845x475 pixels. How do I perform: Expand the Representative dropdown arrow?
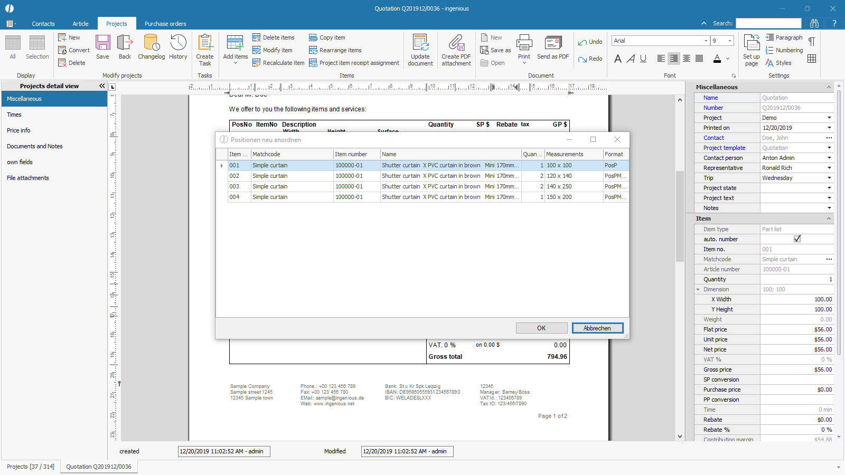pos(829,168)
